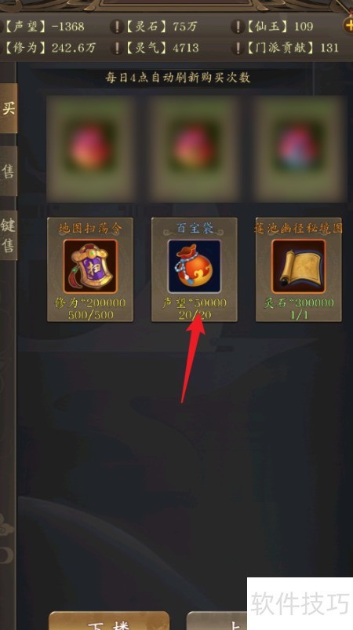This screenshot has width=353, height=630.
Task: Switch to the 买 side tab
Action: coord(8,108)
